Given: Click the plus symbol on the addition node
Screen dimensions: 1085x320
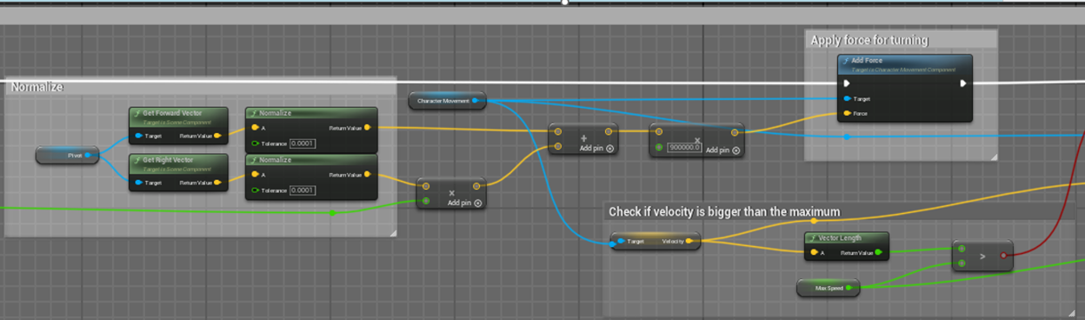Looking at the screenshot, I should (x=583, y=138).
